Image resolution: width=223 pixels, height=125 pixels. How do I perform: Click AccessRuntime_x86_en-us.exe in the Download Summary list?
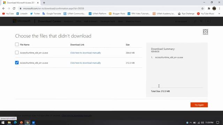169,57
